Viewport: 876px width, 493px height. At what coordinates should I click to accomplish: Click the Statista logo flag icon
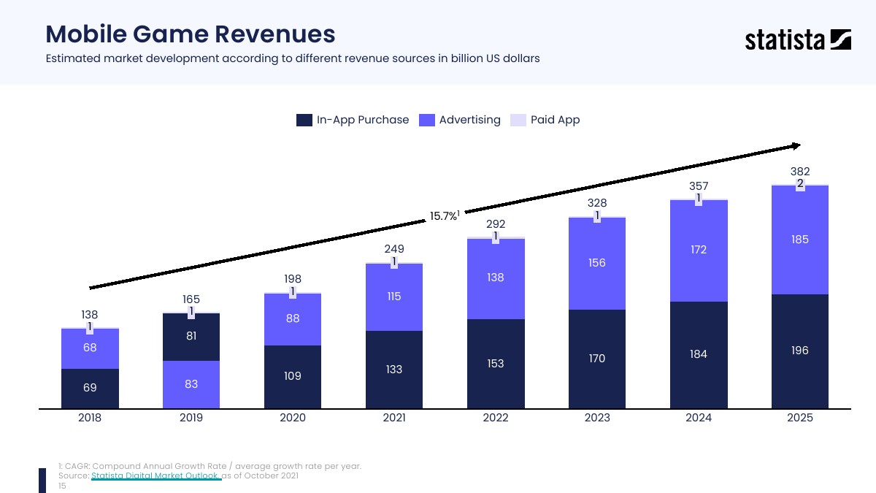pos(841,39)
